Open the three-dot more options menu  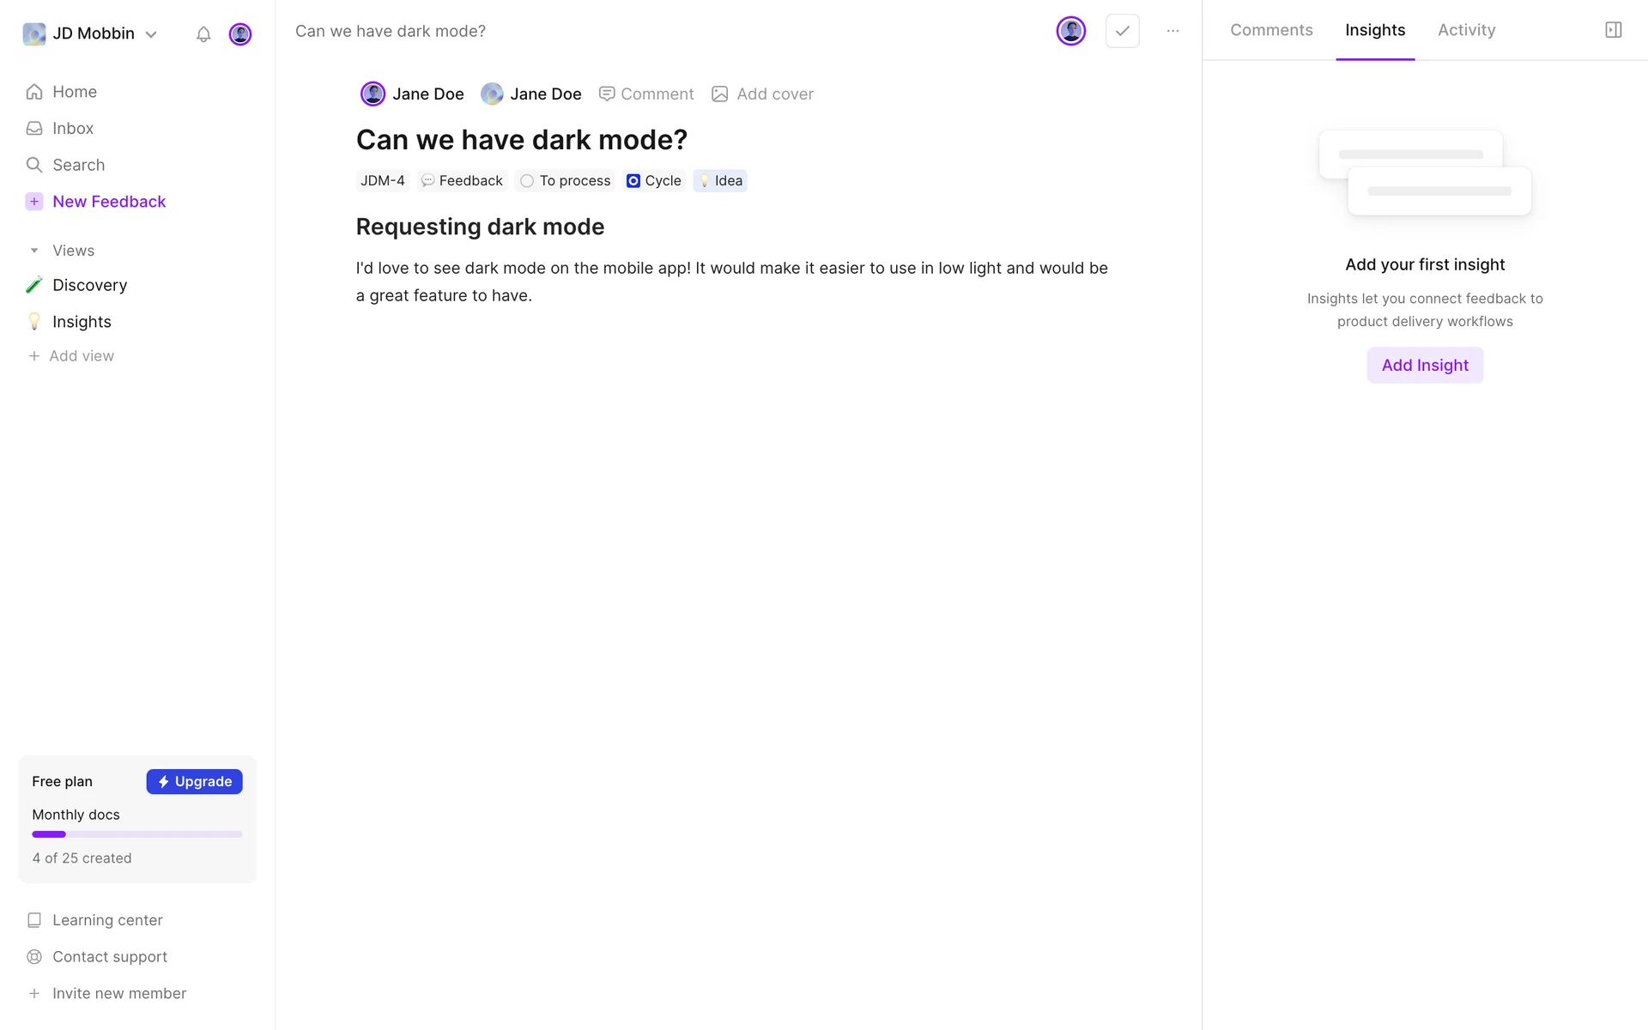click(x=1172, y=31)
